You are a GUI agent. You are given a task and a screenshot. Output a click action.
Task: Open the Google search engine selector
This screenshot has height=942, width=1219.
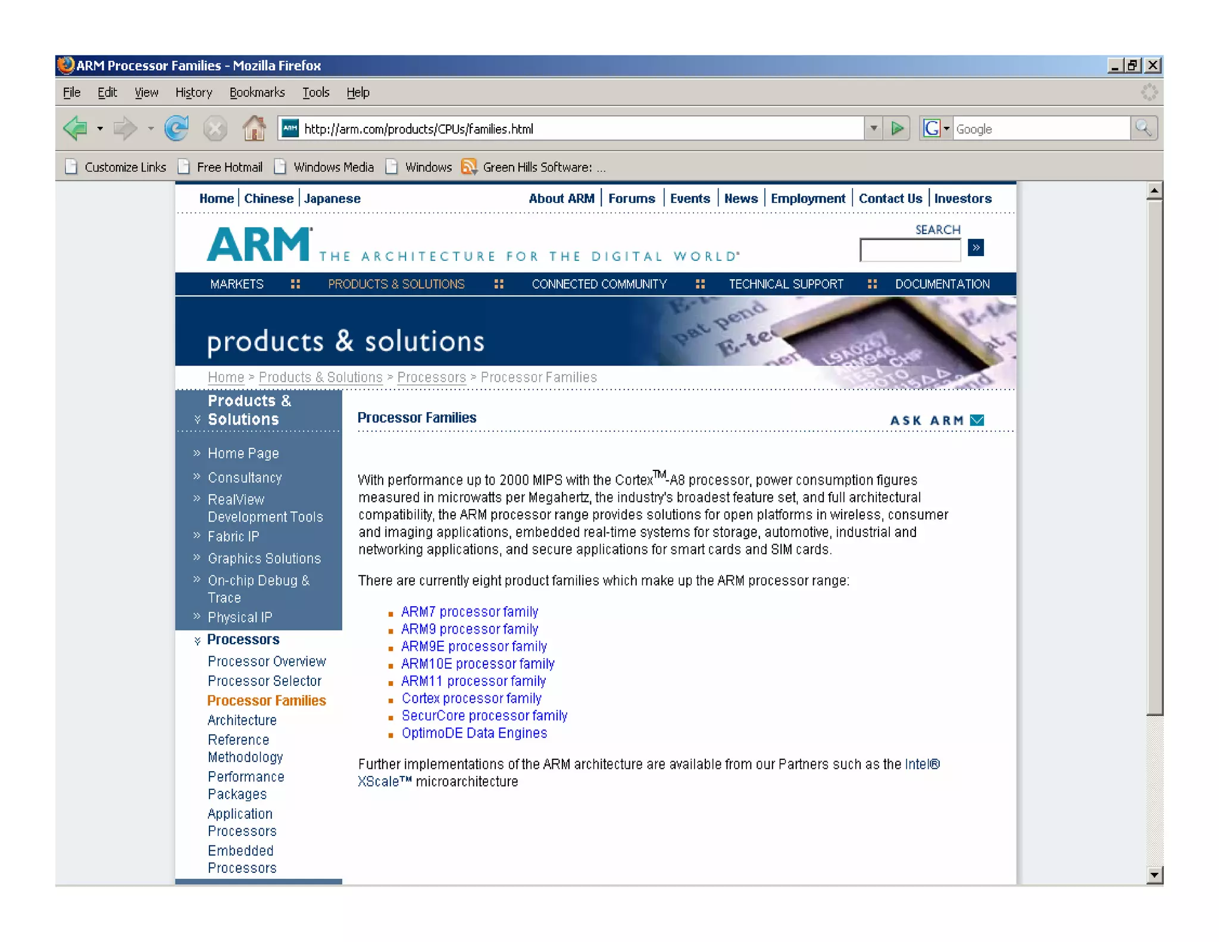[936, 128]
